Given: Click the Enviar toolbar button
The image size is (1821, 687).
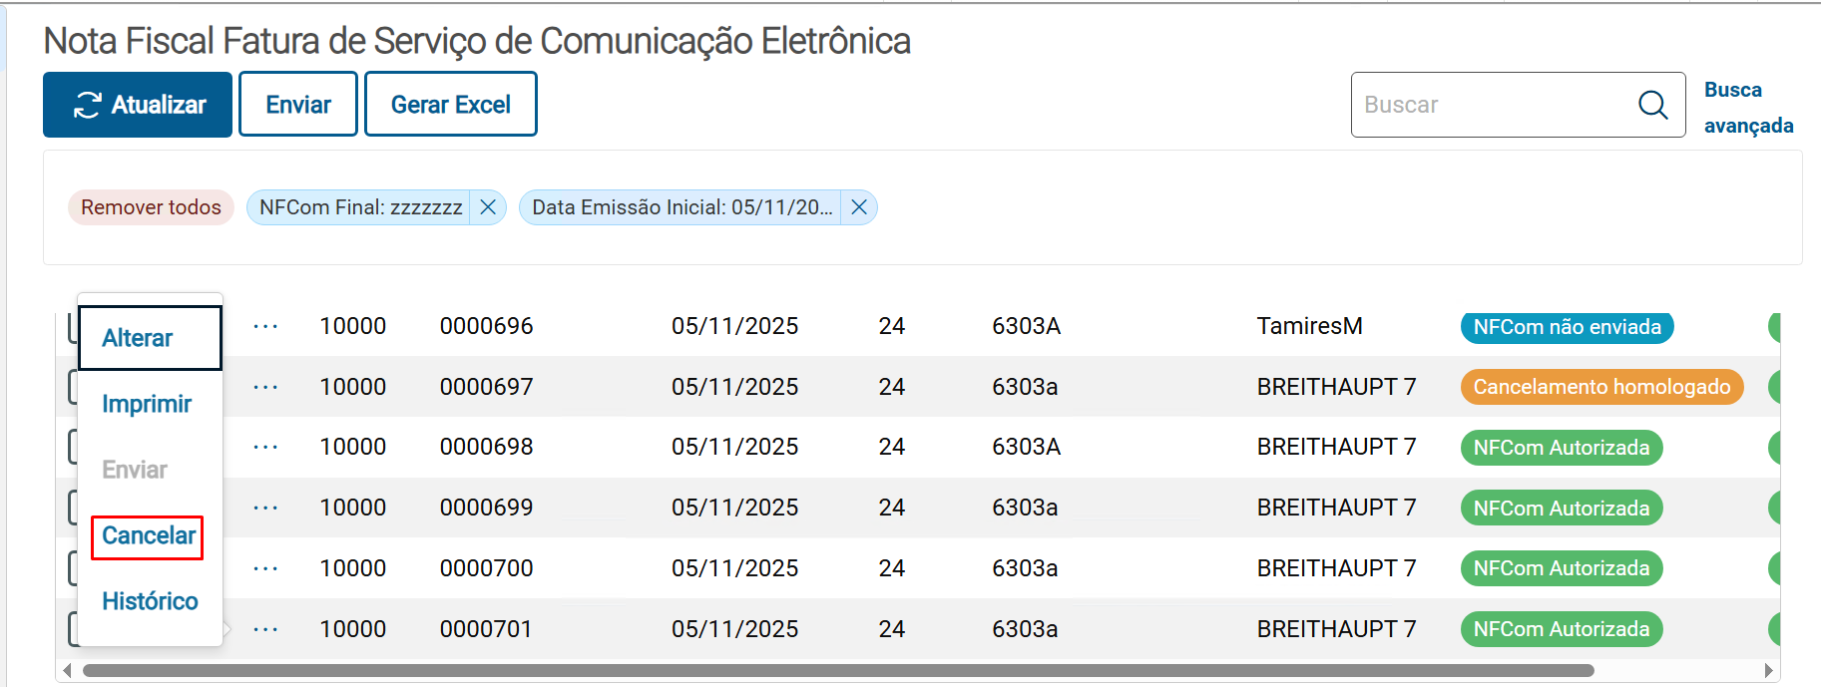Looking at the screenshot, I should tap(298, 105).
